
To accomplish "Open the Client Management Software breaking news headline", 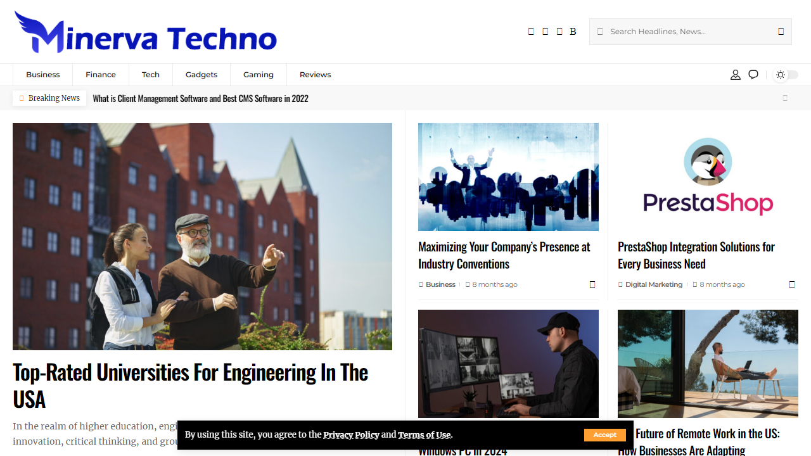I will pyautogui.click(x=200, y=99).
